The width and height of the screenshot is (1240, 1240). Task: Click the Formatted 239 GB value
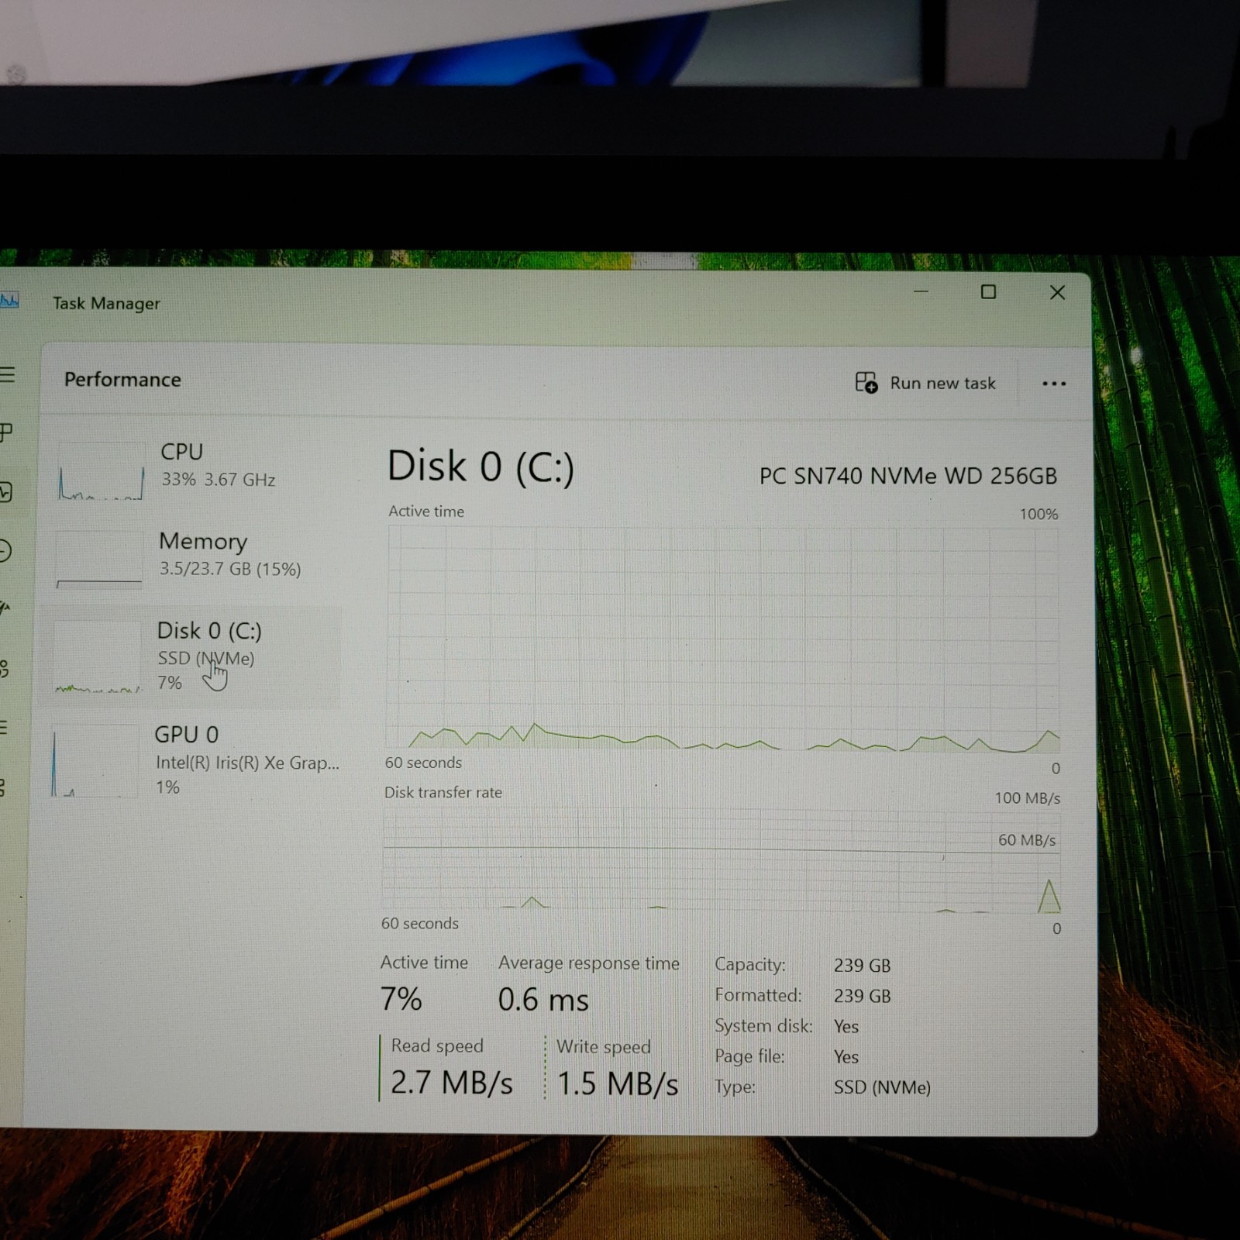862,996
